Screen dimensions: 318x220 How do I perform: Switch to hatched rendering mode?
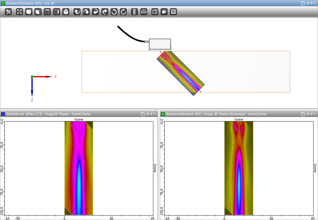(x=173, y=12)
